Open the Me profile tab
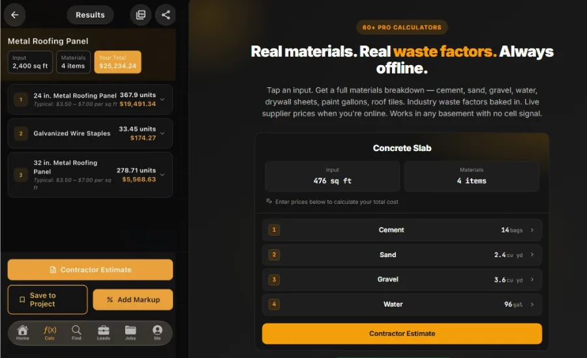 click(157, 332)
